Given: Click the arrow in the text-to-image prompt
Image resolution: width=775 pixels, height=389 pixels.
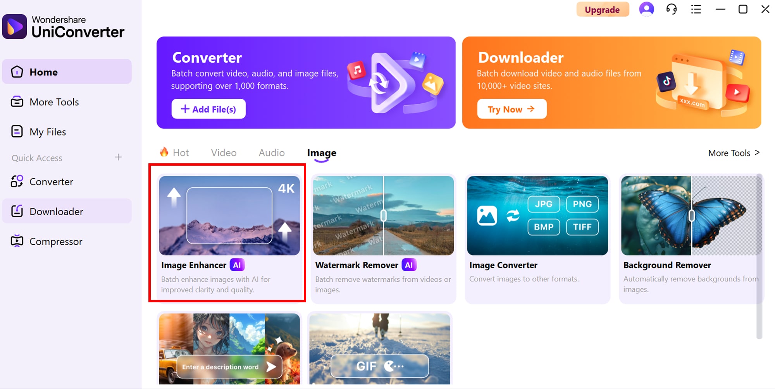Looking at the screenshot, I should 272,367.
